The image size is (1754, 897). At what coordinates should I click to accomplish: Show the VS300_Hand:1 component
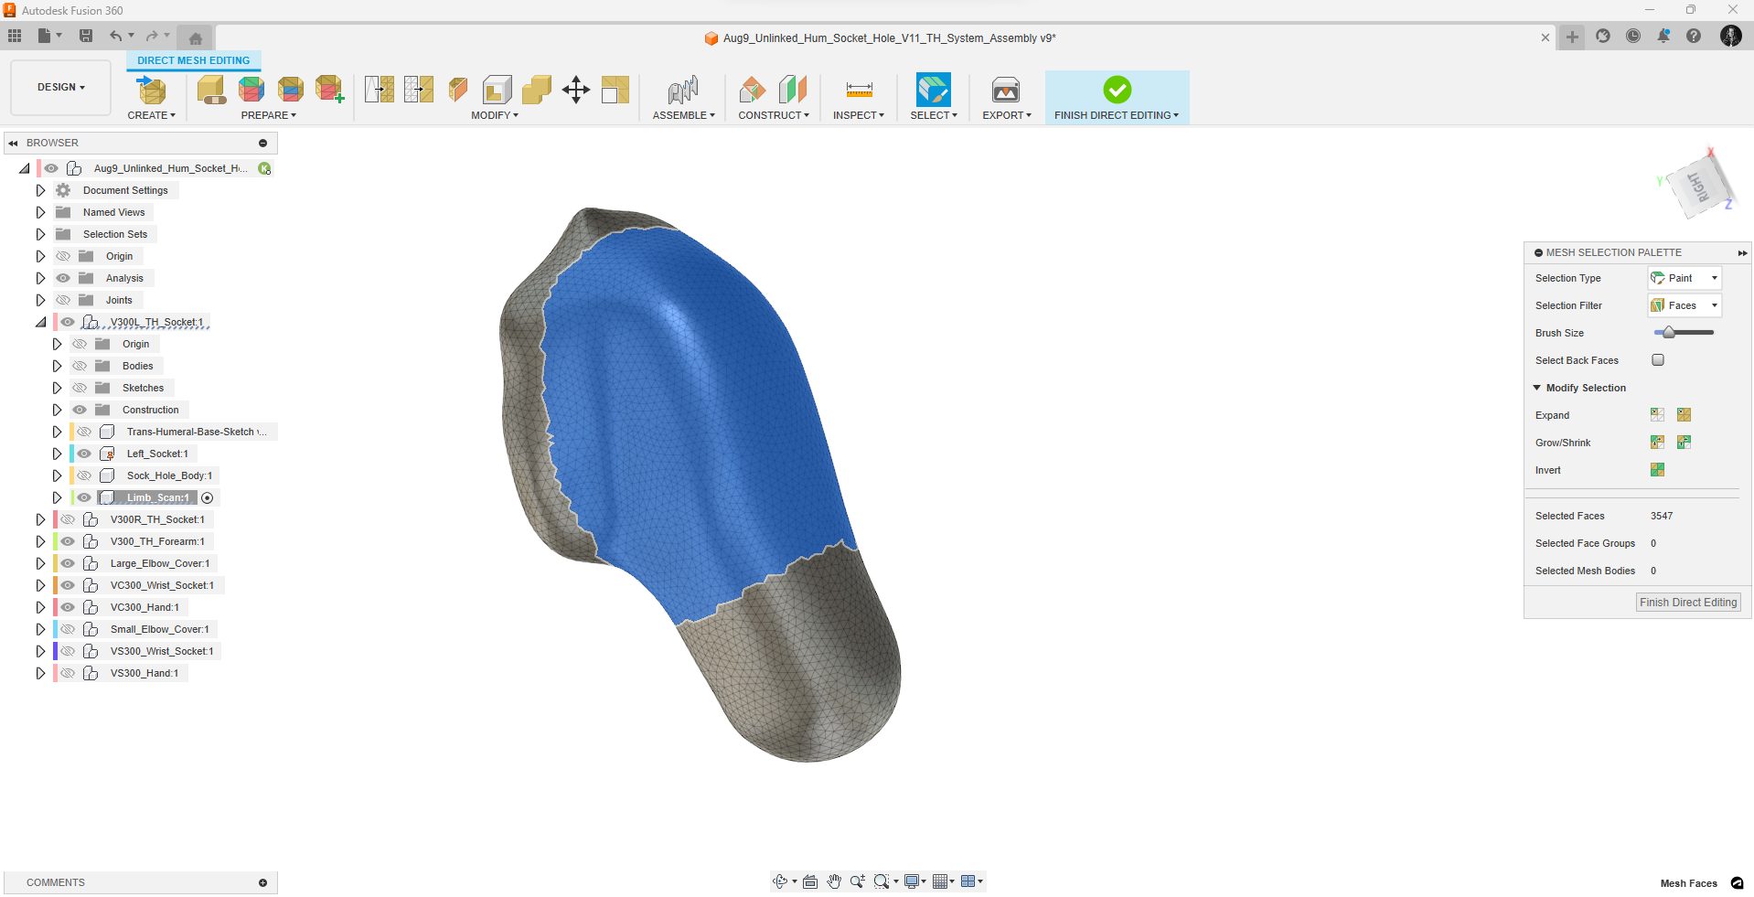pyautogui.click(x=68, y=673)
